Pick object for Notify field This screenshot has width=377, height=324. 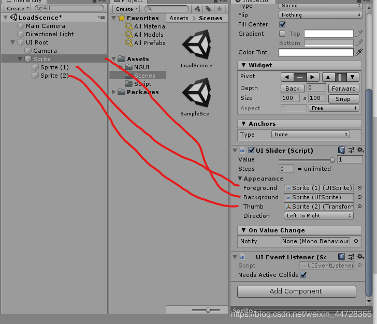point(356,241)
